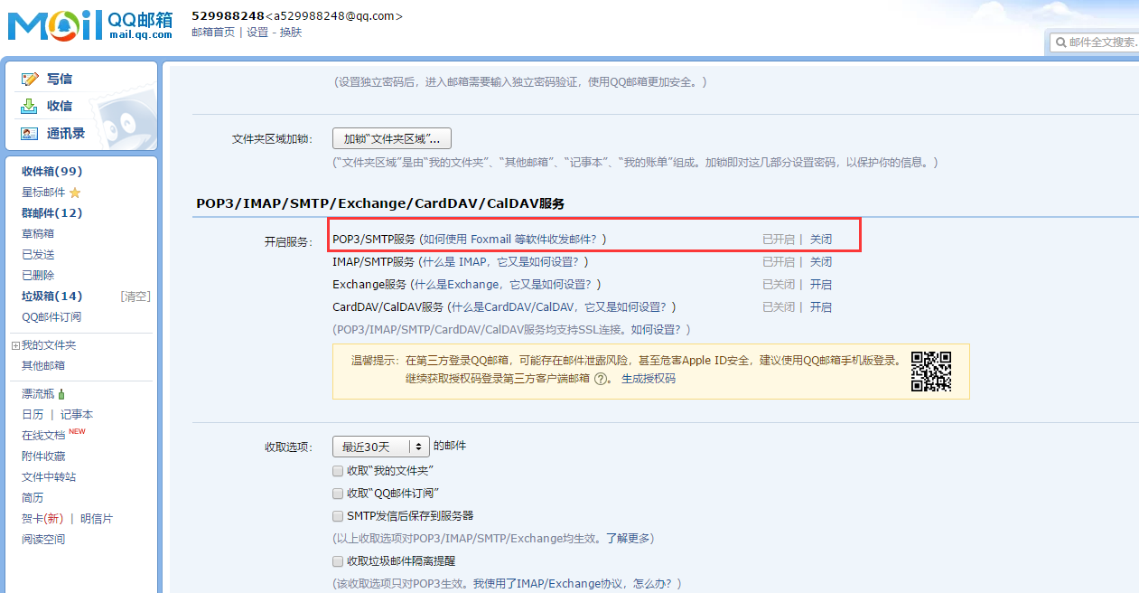Click 收信 text in sidebar
1139x593 pixels.
coord(60,107)
